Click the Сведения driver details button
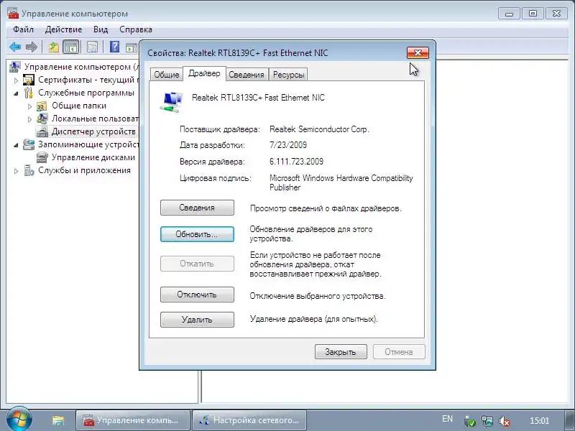The height and width of the screenshot is (431, 575). [197, 208]
